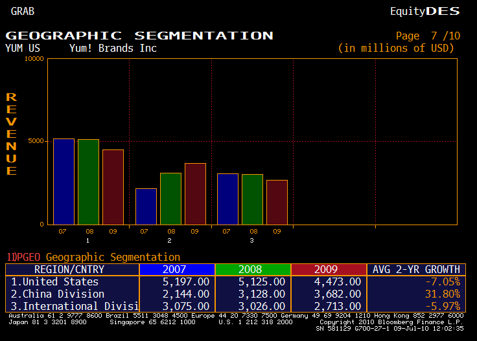Click the China Division 2007 revenue bar

[x=146, y=206]
